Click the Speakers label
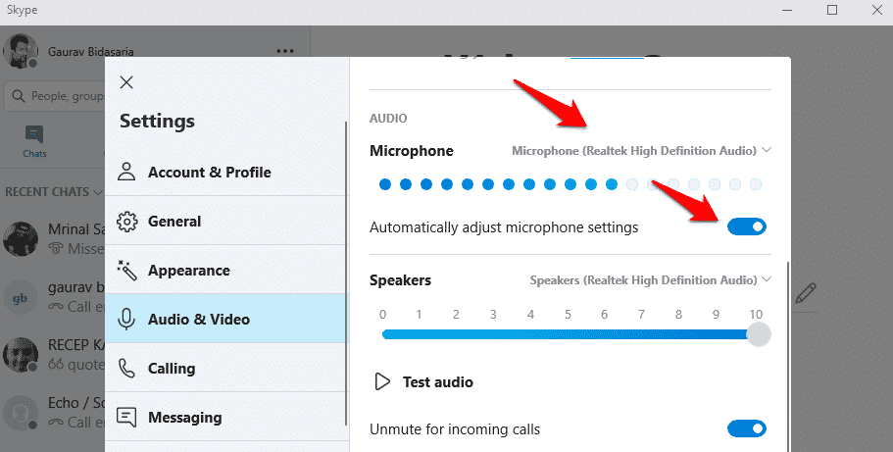This screenshot has height=452, width=893. [x=400, y=279]
